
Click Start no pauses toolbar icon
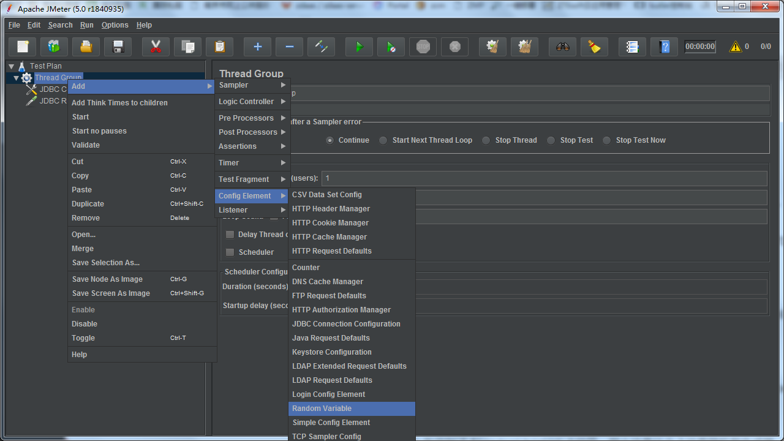391,47
